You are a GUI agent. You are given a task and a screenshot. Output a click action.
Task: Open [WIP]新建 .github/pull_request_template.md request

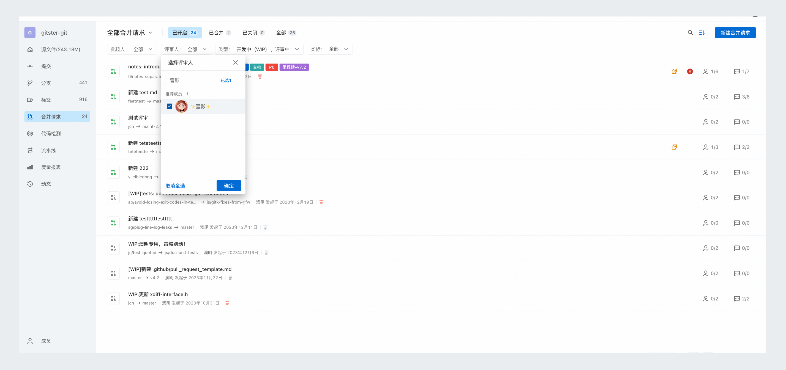click(180, 269)
